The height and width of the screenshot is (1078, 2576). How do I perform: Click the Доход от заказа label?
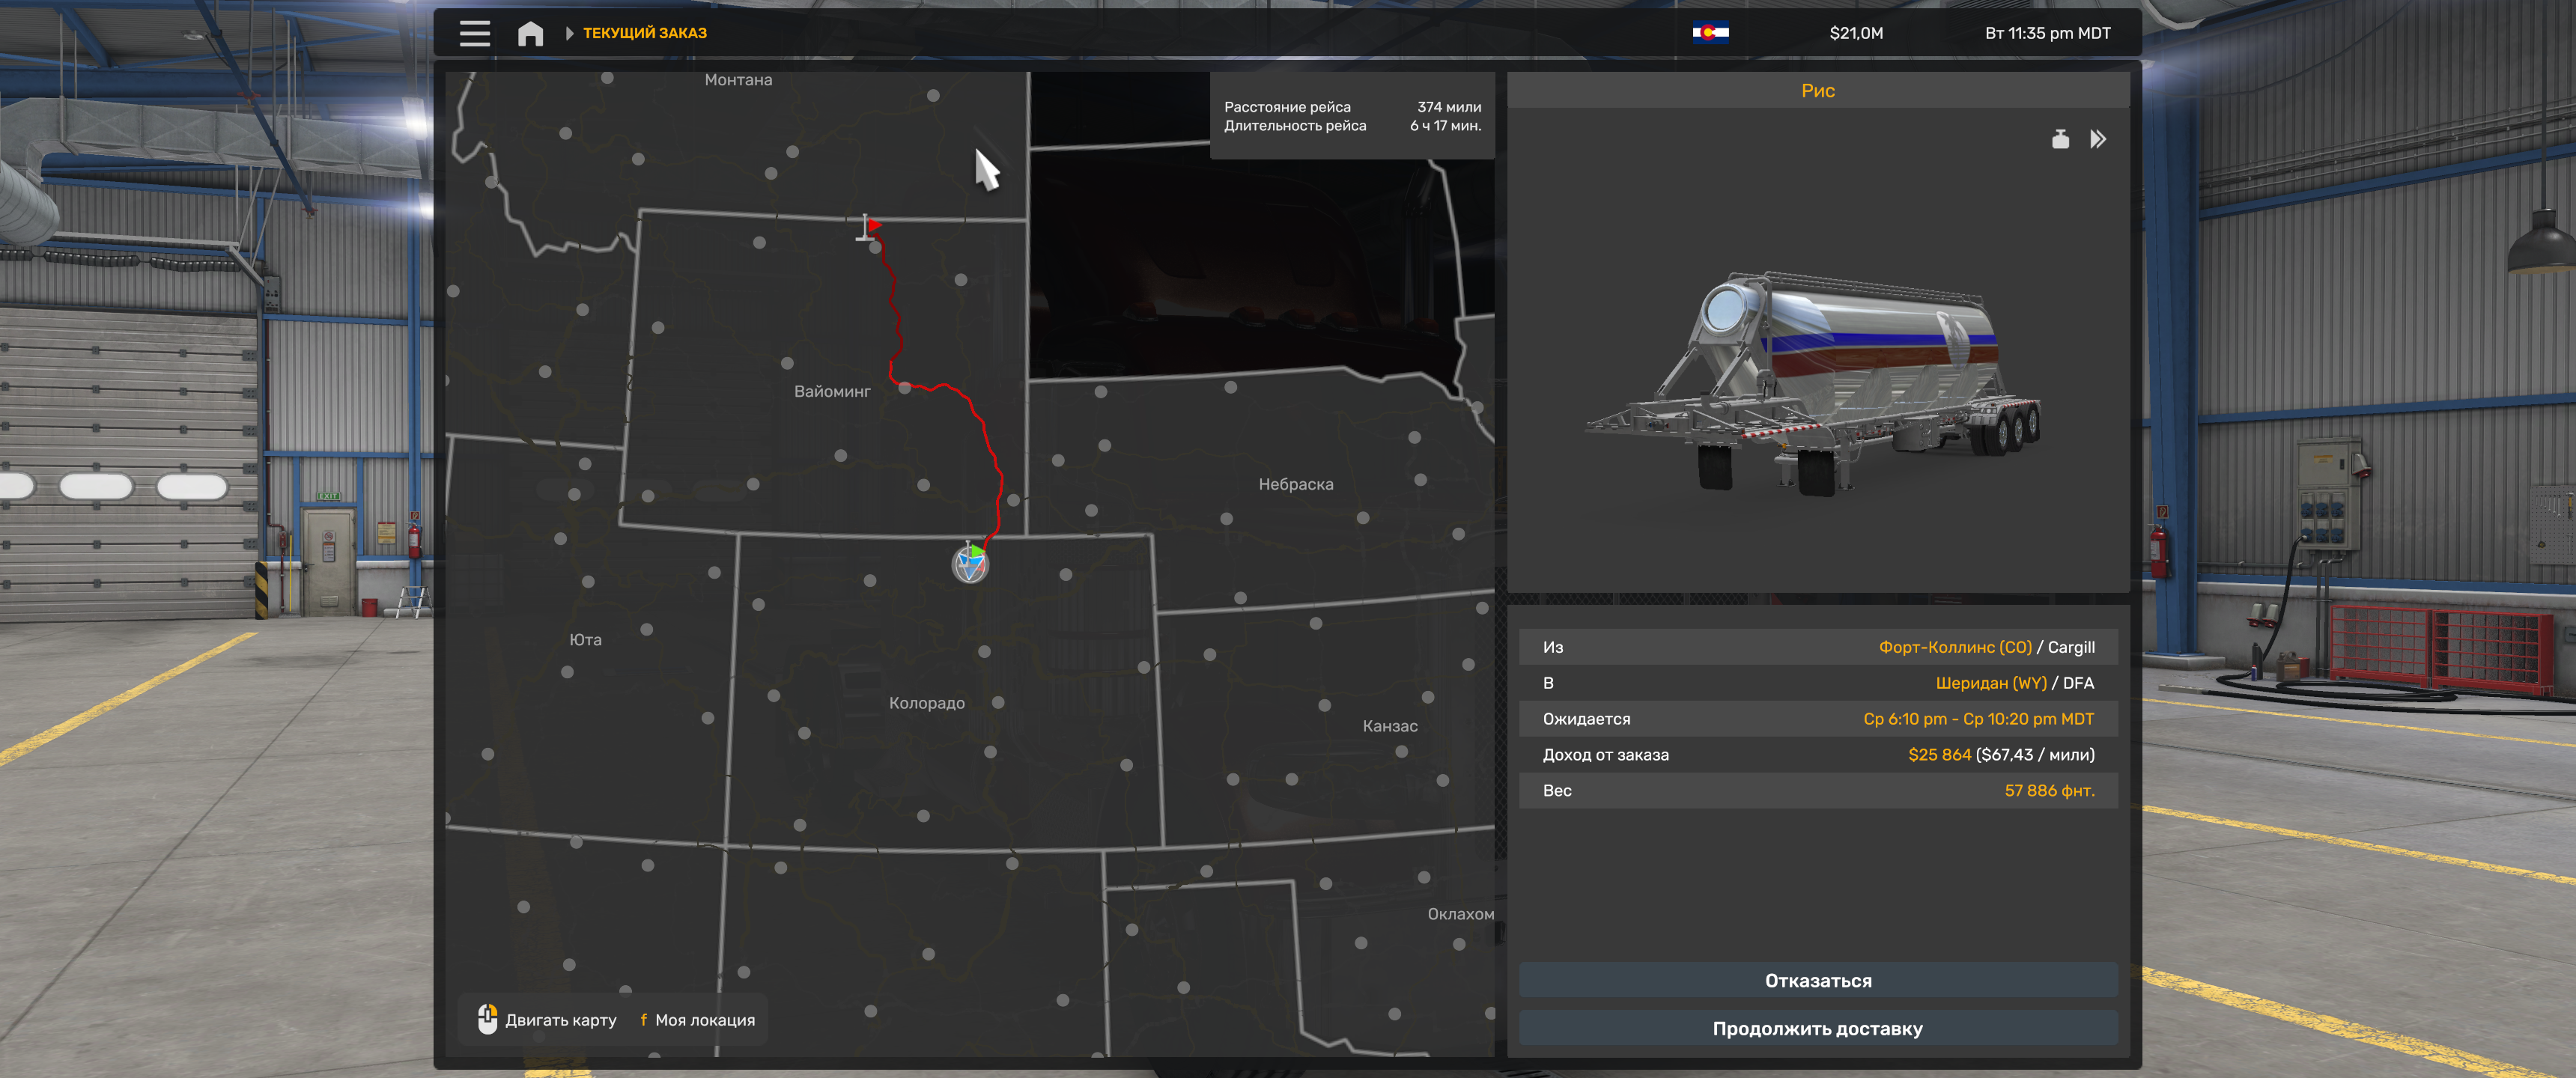[x=1605, y=755]
